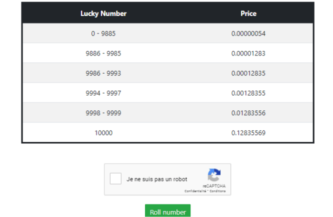Open the Confidentialité link in reCAPTCHA
The height and width of the screenshot is (217, 333).
(x=196, y=191)
